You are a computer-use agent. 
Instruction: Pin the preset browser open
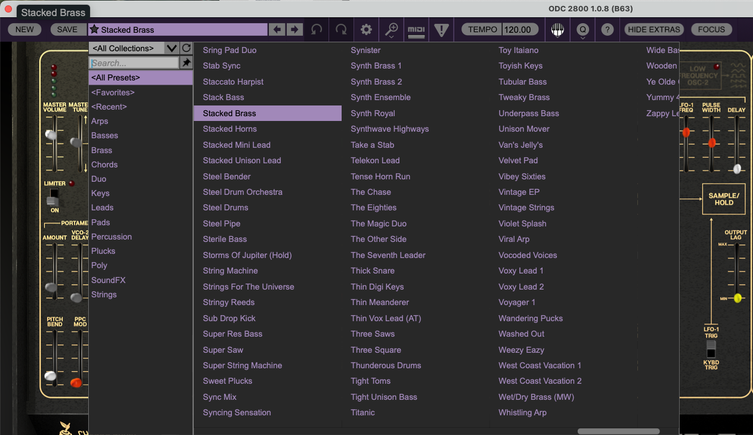[186, 63]
